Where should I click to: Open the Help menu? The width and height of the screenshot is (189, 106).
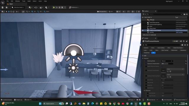click(45, 1)
